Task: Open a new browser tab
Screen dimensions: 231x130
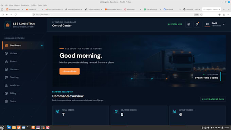Action: pos(224,10)
